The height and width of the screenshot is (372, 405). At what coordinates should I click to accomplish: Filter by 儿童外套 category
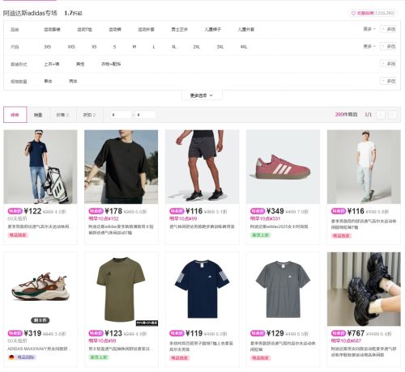tap(246, 29)
